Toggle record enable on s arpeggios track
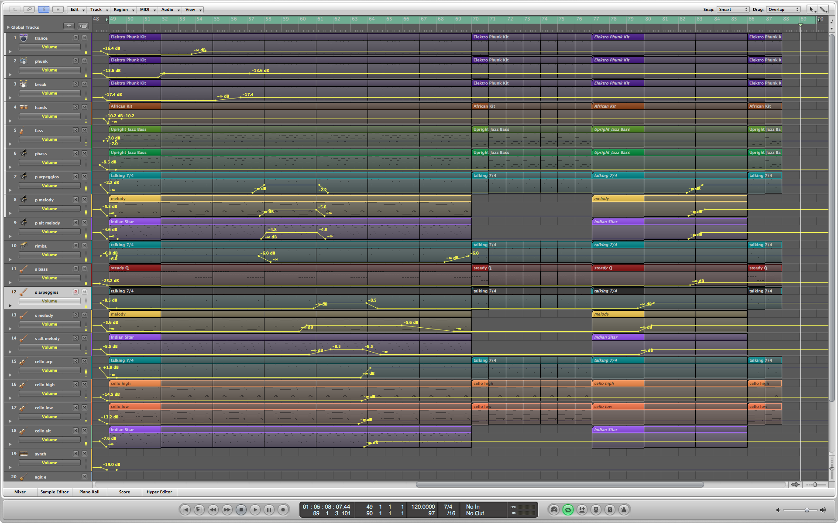The image size is (838, 523). click(x=76, y=292)
